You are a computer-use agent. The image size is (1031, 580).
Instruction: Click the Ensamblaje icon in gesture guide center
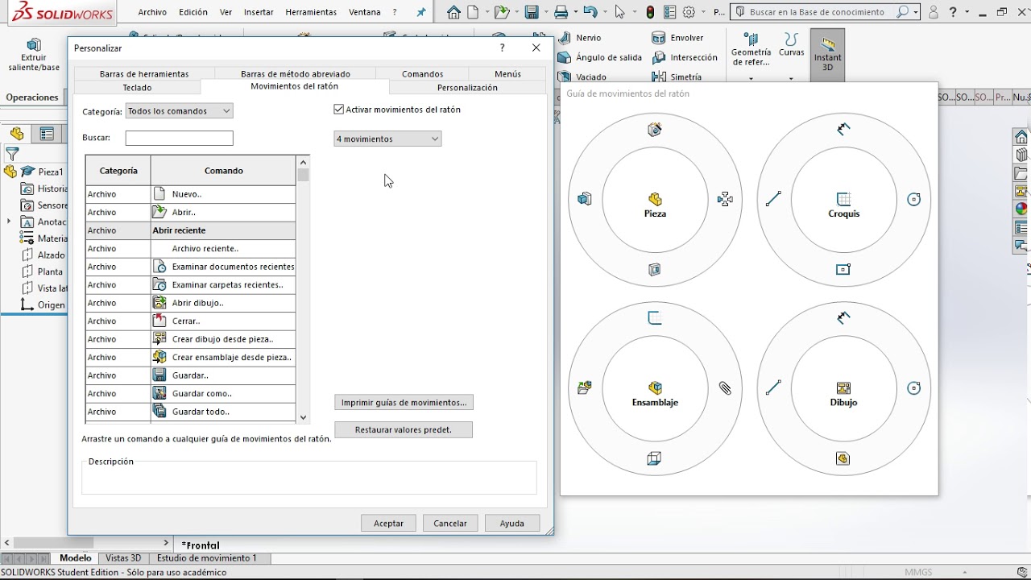coord(655,387)
